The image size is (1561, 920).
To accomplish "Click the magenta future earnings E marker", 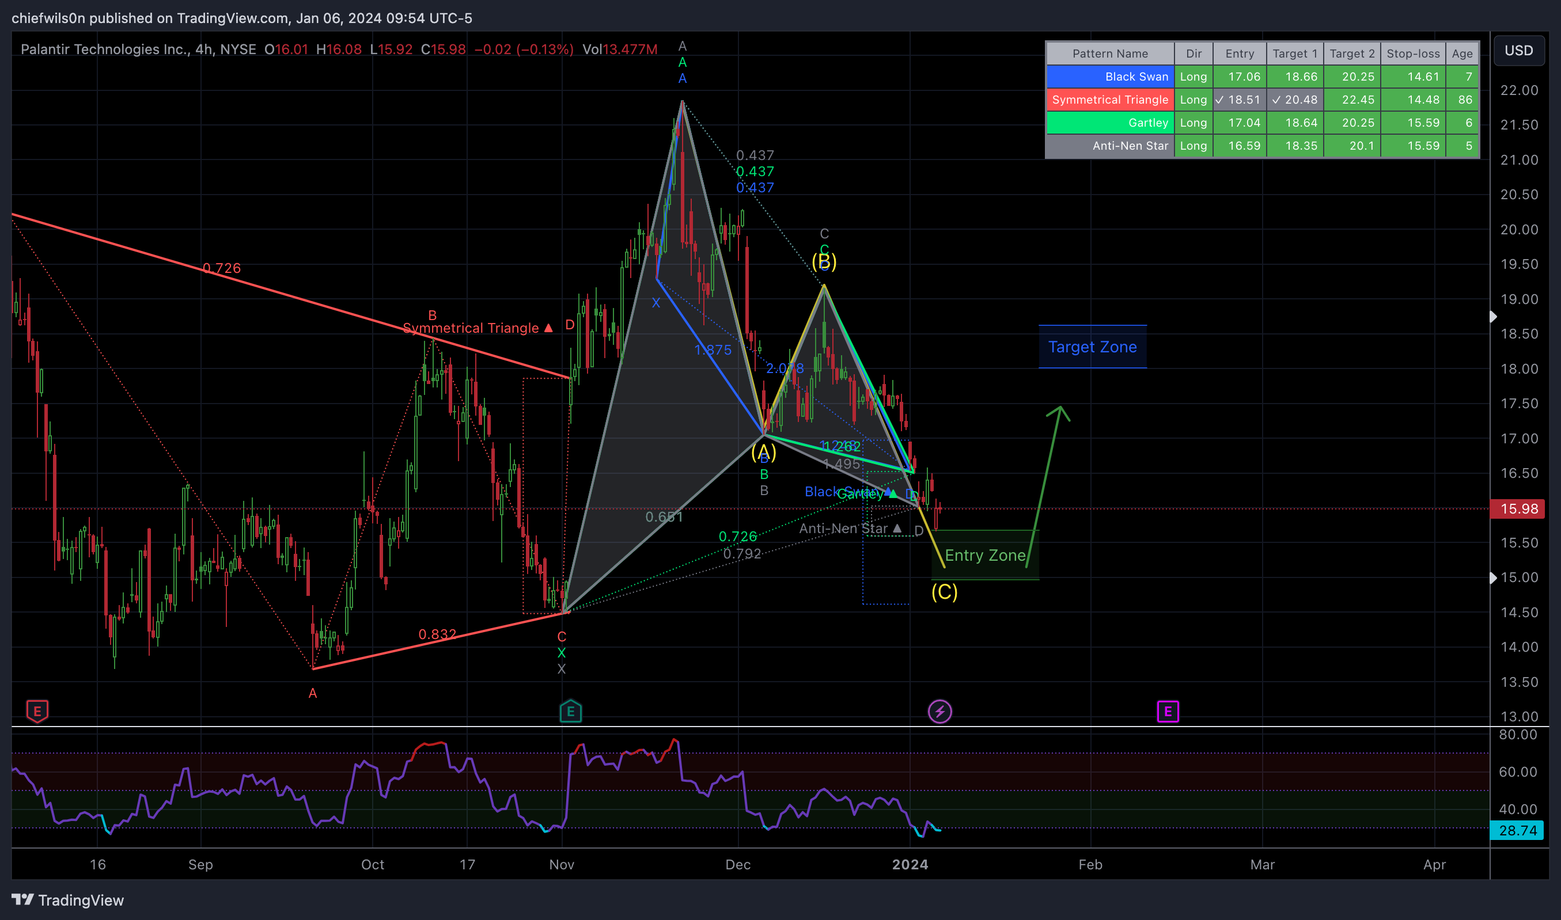I will point(1168,712).
